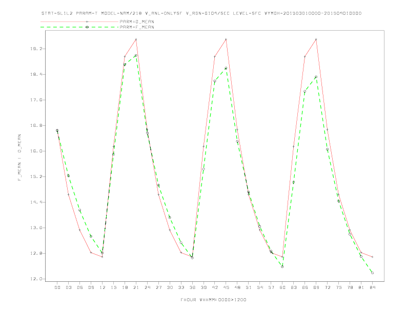
Task: Select the red solid legend line sample
Action: coord(79,21)
